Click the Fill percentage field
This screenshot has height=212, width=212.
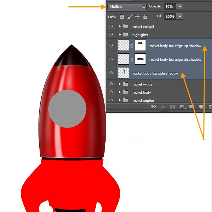tap(170, 17)
